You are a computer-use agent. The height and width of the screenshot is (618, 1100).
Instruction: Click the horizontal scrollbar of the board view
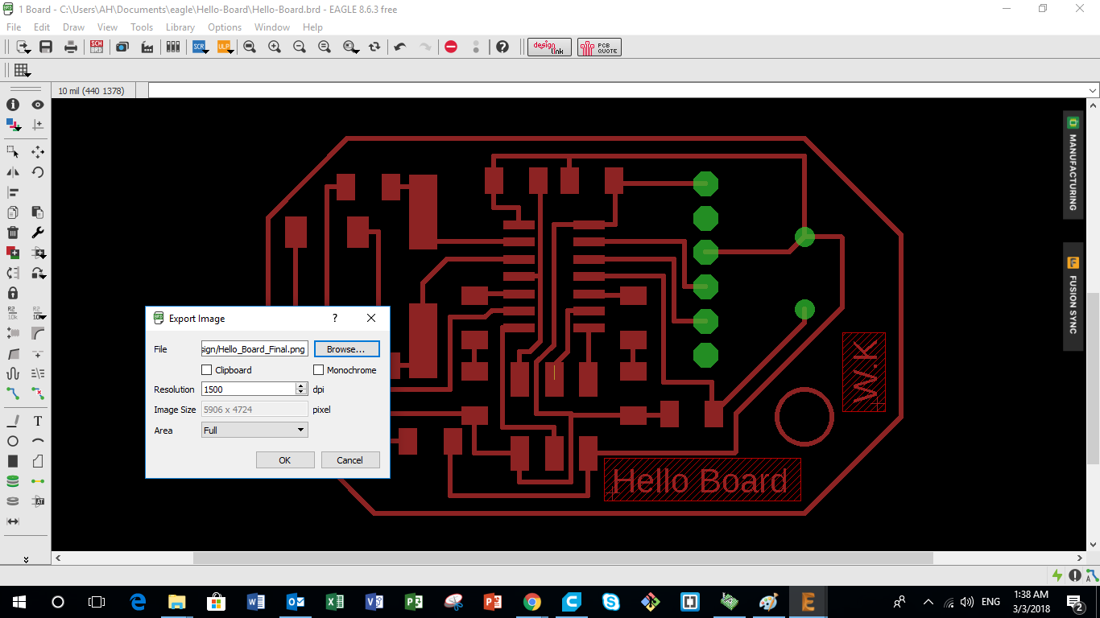coord(563,558)
